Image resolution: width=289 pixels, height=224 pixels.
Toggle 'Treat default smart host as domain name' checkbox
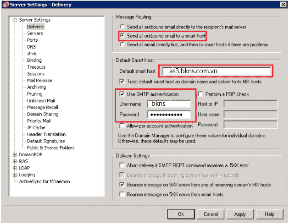(122, 81)
